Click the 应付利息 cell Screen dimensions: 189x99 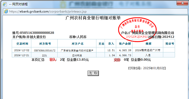point(77,56)
